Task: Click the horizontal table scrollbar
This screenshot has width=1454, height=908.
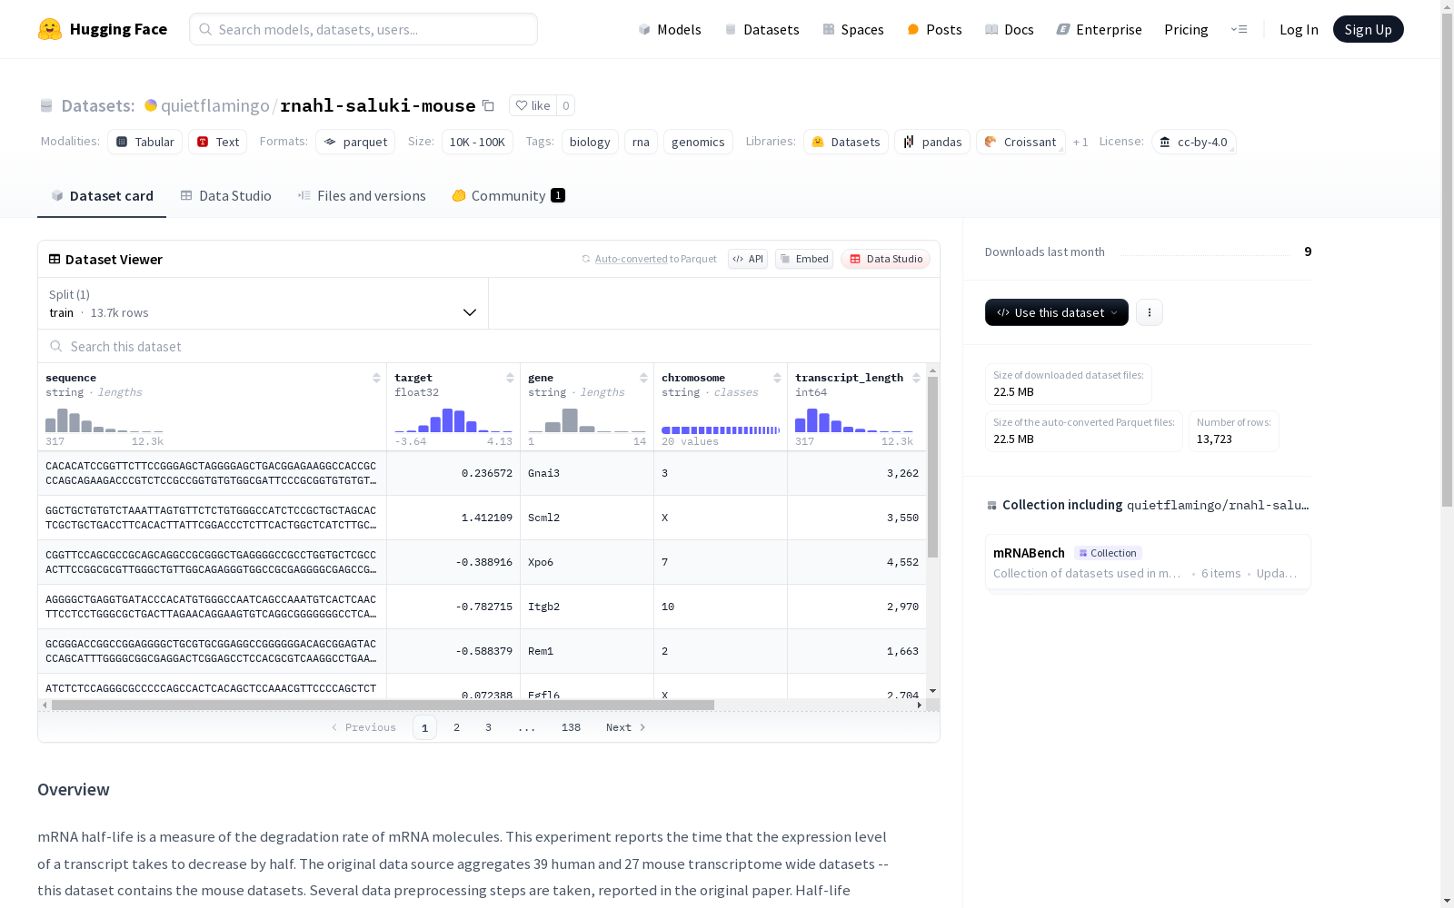Action: coord(383,705)
